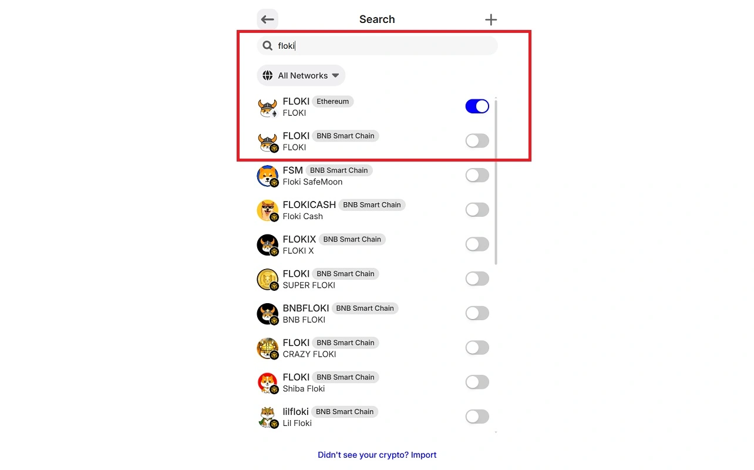Click the FLOKI Ethereum token logo
Image resolution: width=754 pixels, height=470 pixels.
tap(268, 108)
